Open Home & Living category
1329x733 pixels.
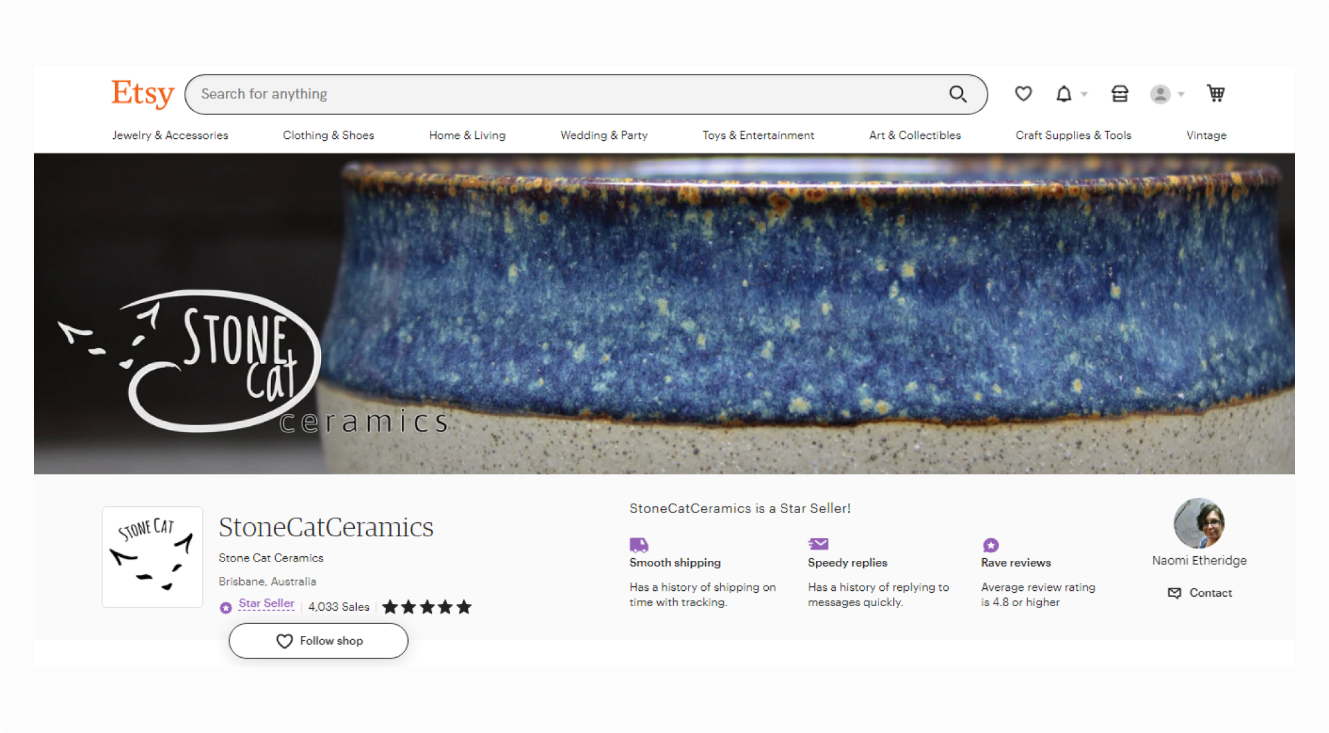click(467, 135)
